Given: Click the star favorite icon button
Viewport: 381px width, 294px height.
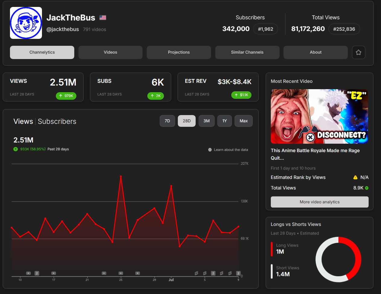Looking at the screenshot, I should tap(359, 52).
